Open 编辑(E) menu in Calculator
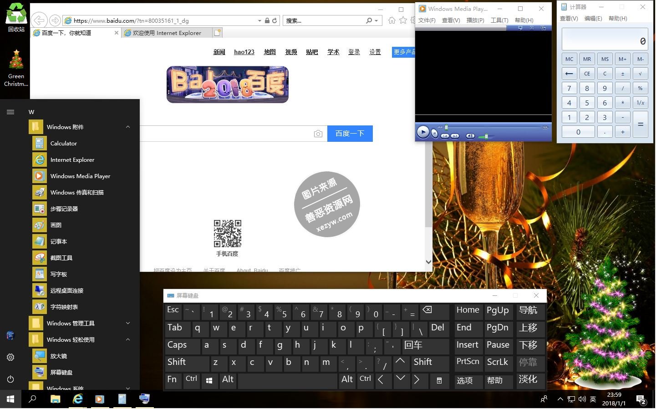656x409 pixels. 593,19
